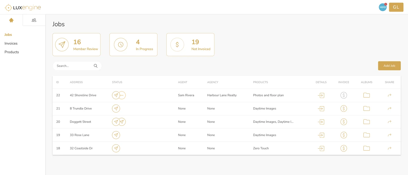
Task: Select the address 32 Coastside Dr
Action: pos(81,148)
